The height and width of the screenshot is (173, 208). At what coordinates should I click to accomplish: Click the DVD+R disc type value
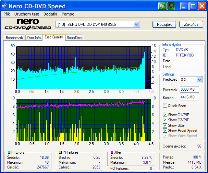click(x=182, y=50)
